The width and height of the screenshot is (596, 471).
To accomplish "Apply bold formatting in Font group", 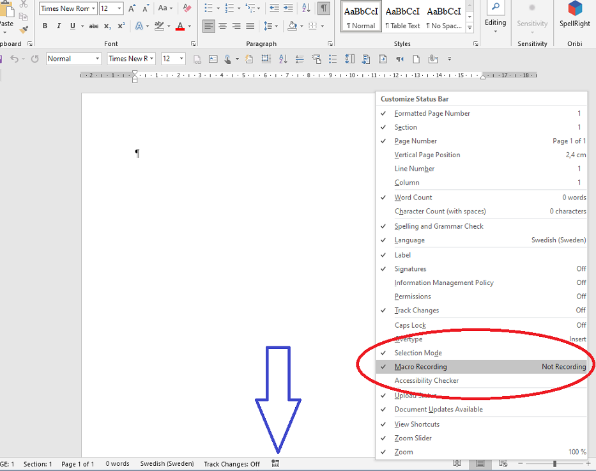I will pos(45,26).
